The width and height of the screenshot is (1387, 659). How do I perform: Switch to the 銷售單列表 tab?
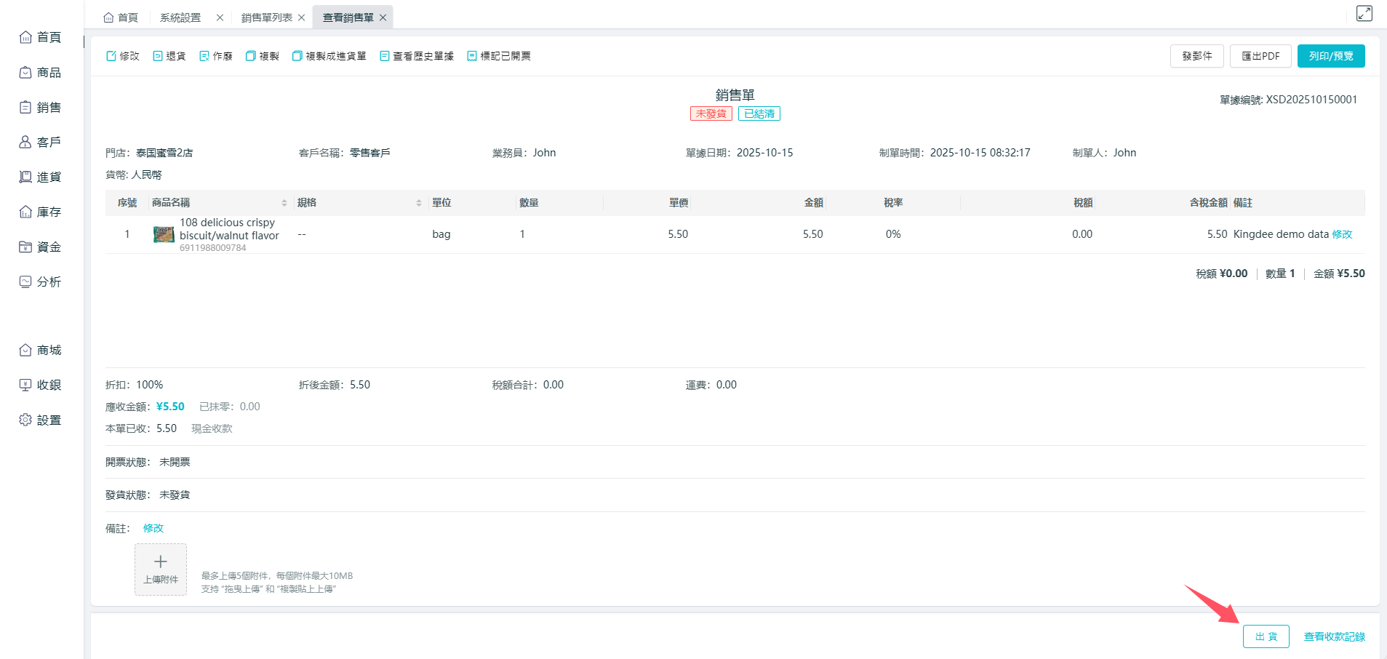266,17
